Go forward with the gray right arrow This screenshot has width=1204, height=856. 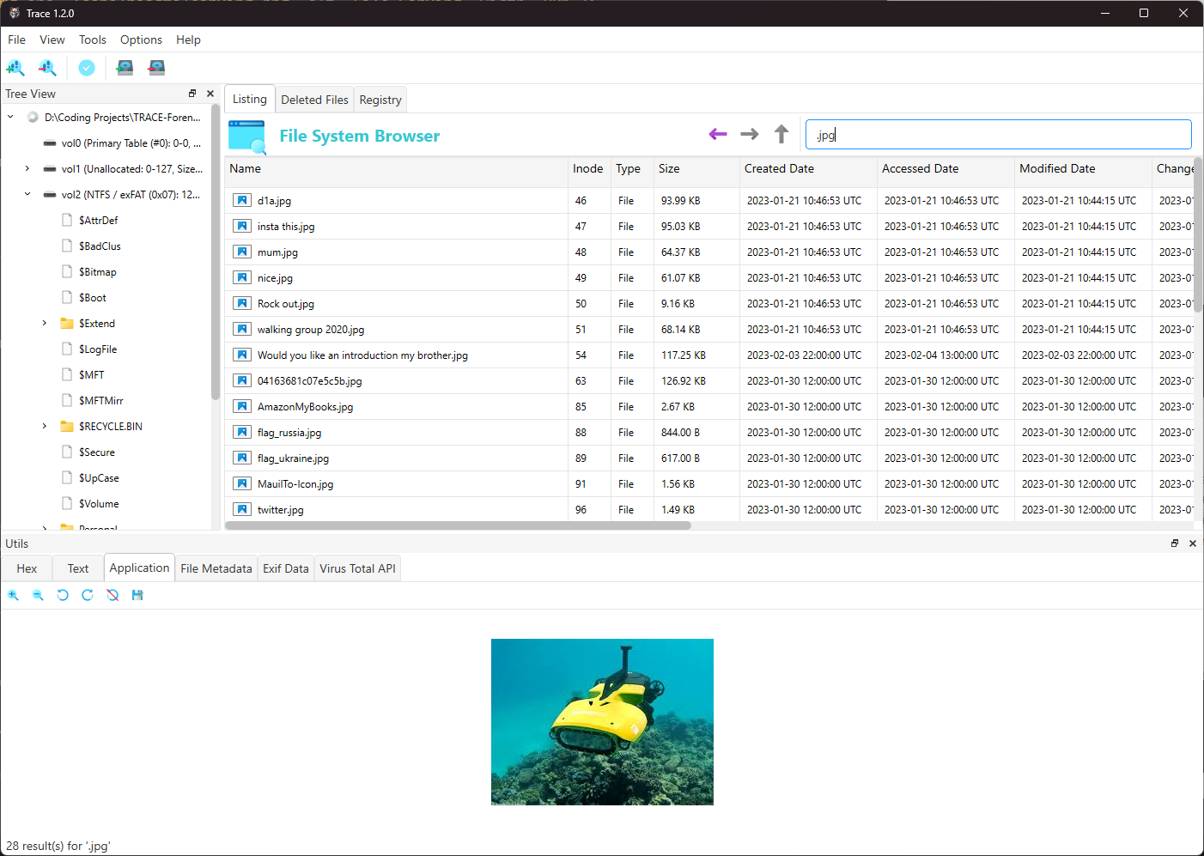point(750,134)
